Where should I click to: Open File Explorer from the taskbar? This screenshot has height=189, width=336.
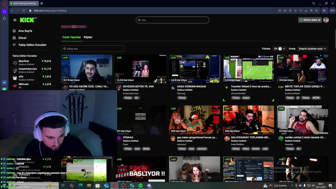coord(89,186)
